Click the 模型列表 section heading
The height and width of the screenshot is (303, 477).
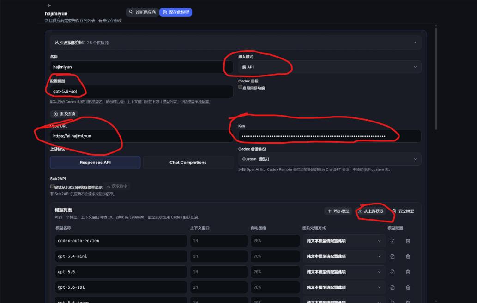coord(63,210)
